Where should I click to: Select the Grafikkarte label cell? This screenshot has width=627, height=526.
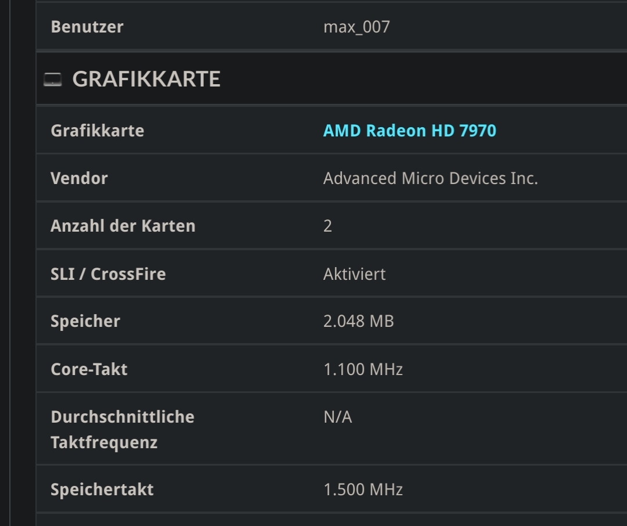pyautogui.click(x=98, y=131)
